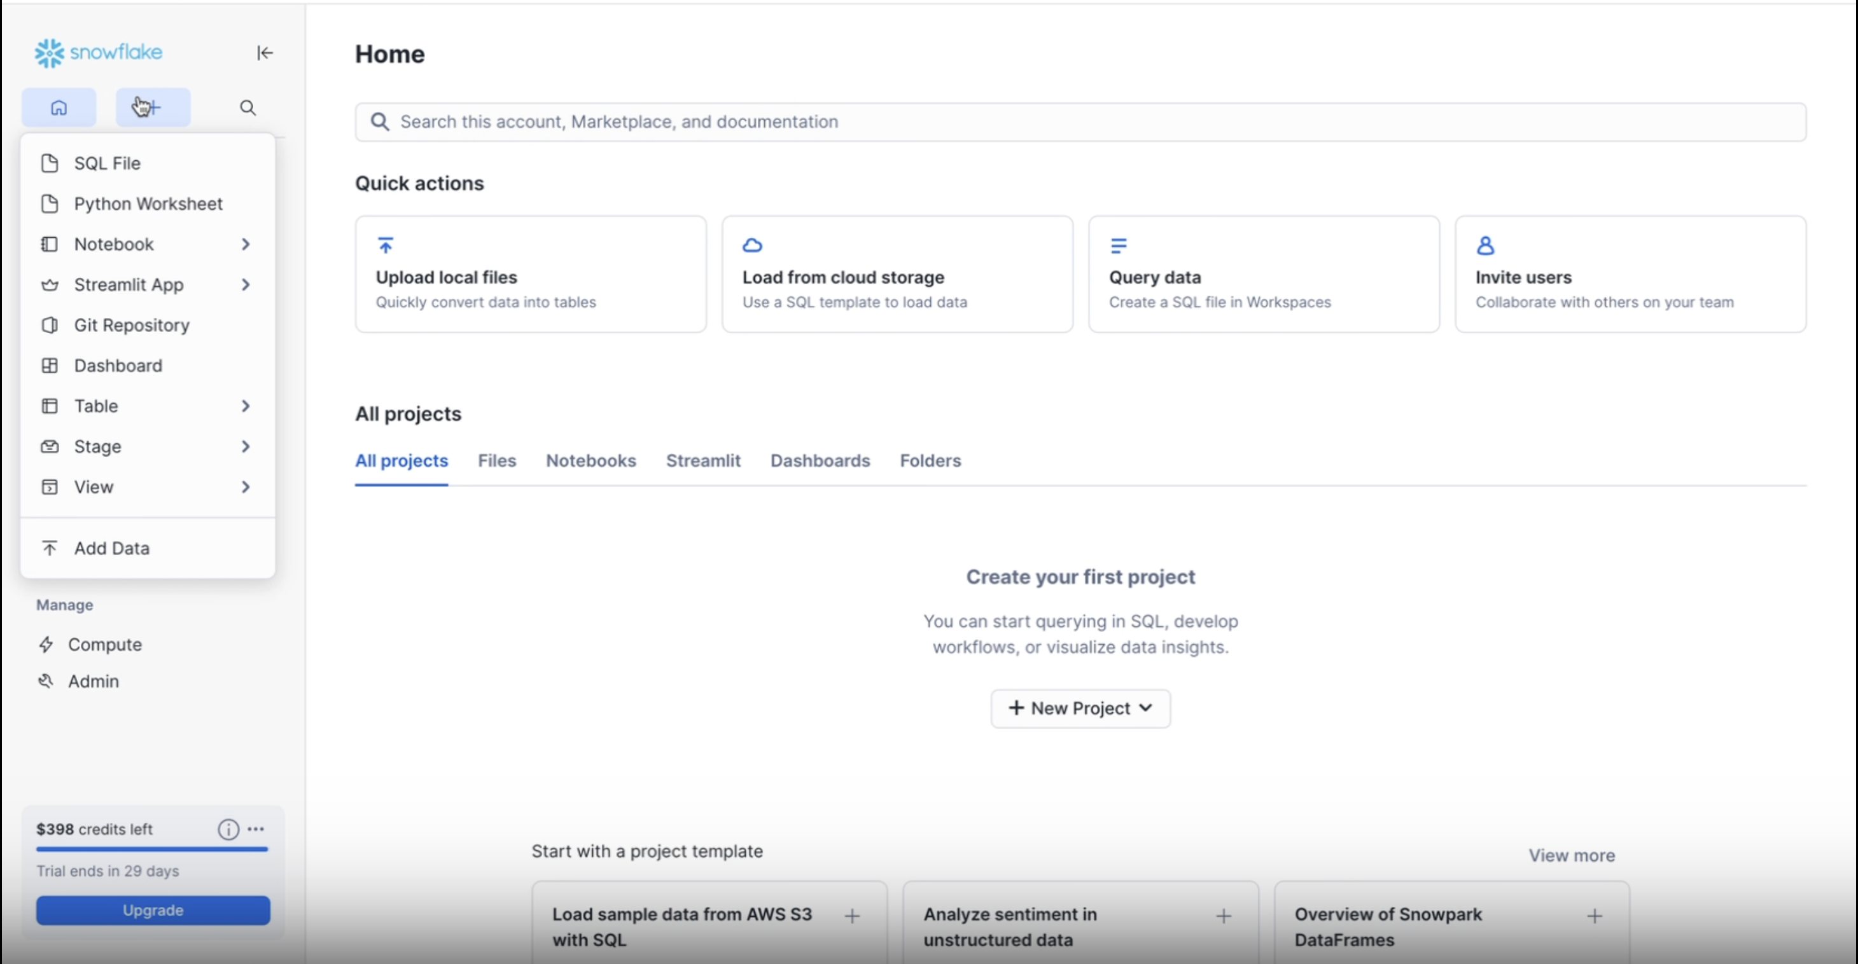Screen dimensions: 1858x964
Task: Add the AWS S3 sample data template
Action: click(852, 916)
